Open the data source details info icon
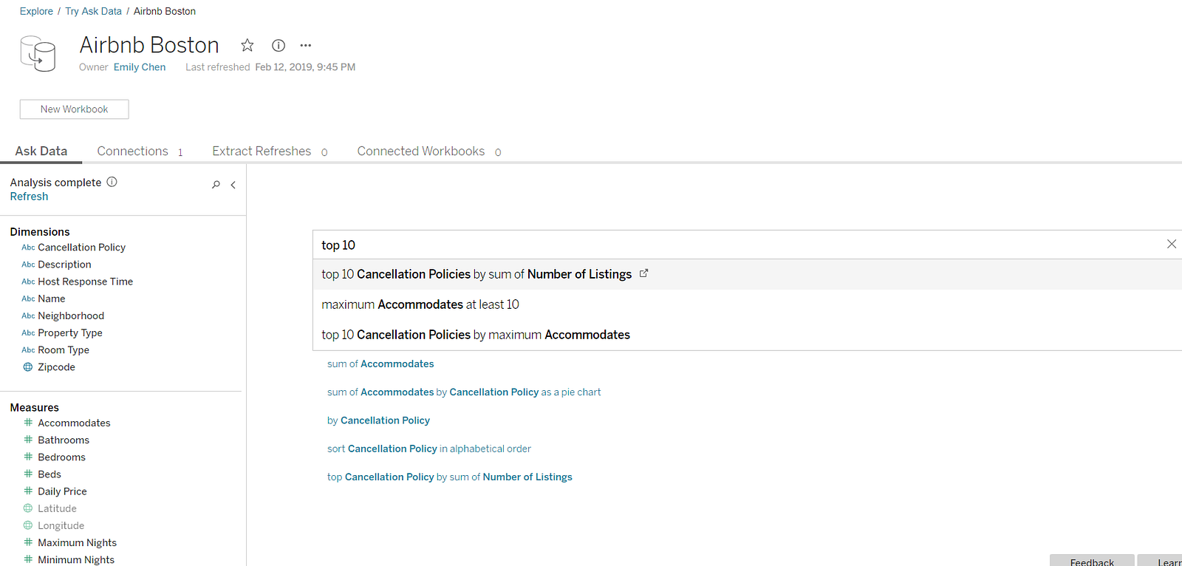1182x566 pixels. [279, 45]
